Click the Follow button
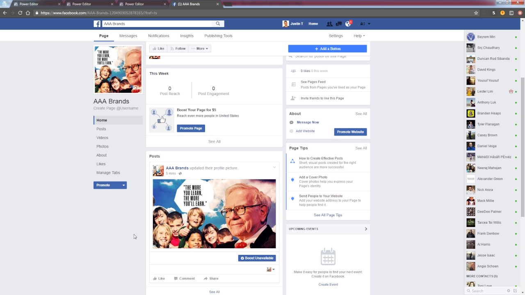Viewport: 525px width, 295px height. (x=178, y=48)
